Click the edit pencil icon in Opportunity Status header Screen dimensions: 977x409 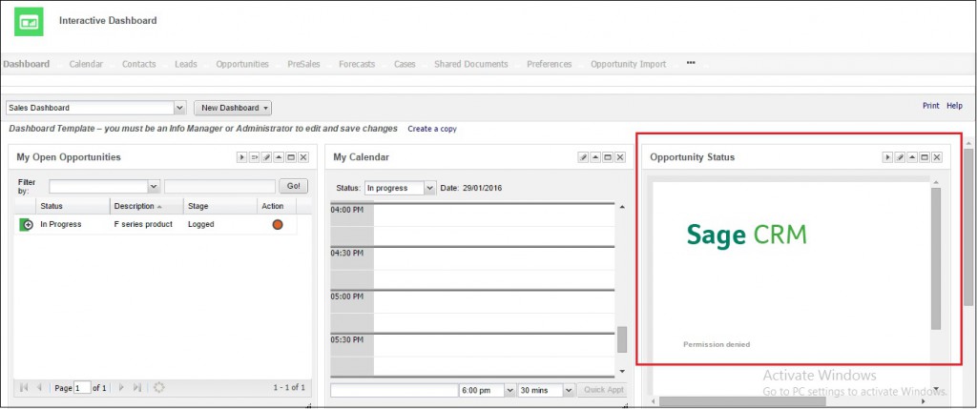(900, 157)
